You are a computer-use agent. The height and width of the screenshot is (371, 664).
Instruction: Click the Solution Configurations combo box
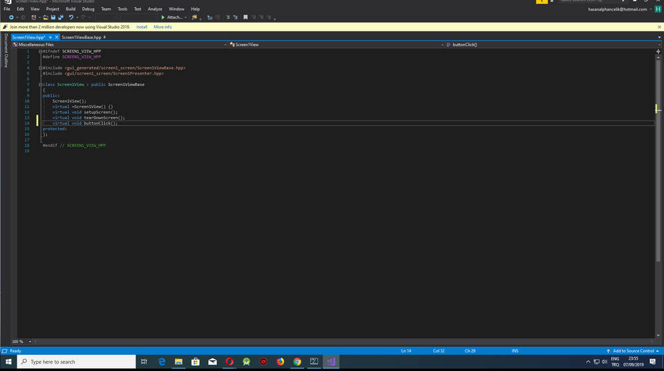point(106,17)
